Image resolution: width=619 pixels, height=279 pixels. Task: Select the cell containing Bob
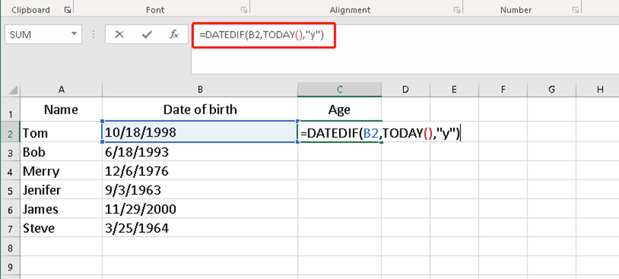pyautogui.click(x=61, y=152)
